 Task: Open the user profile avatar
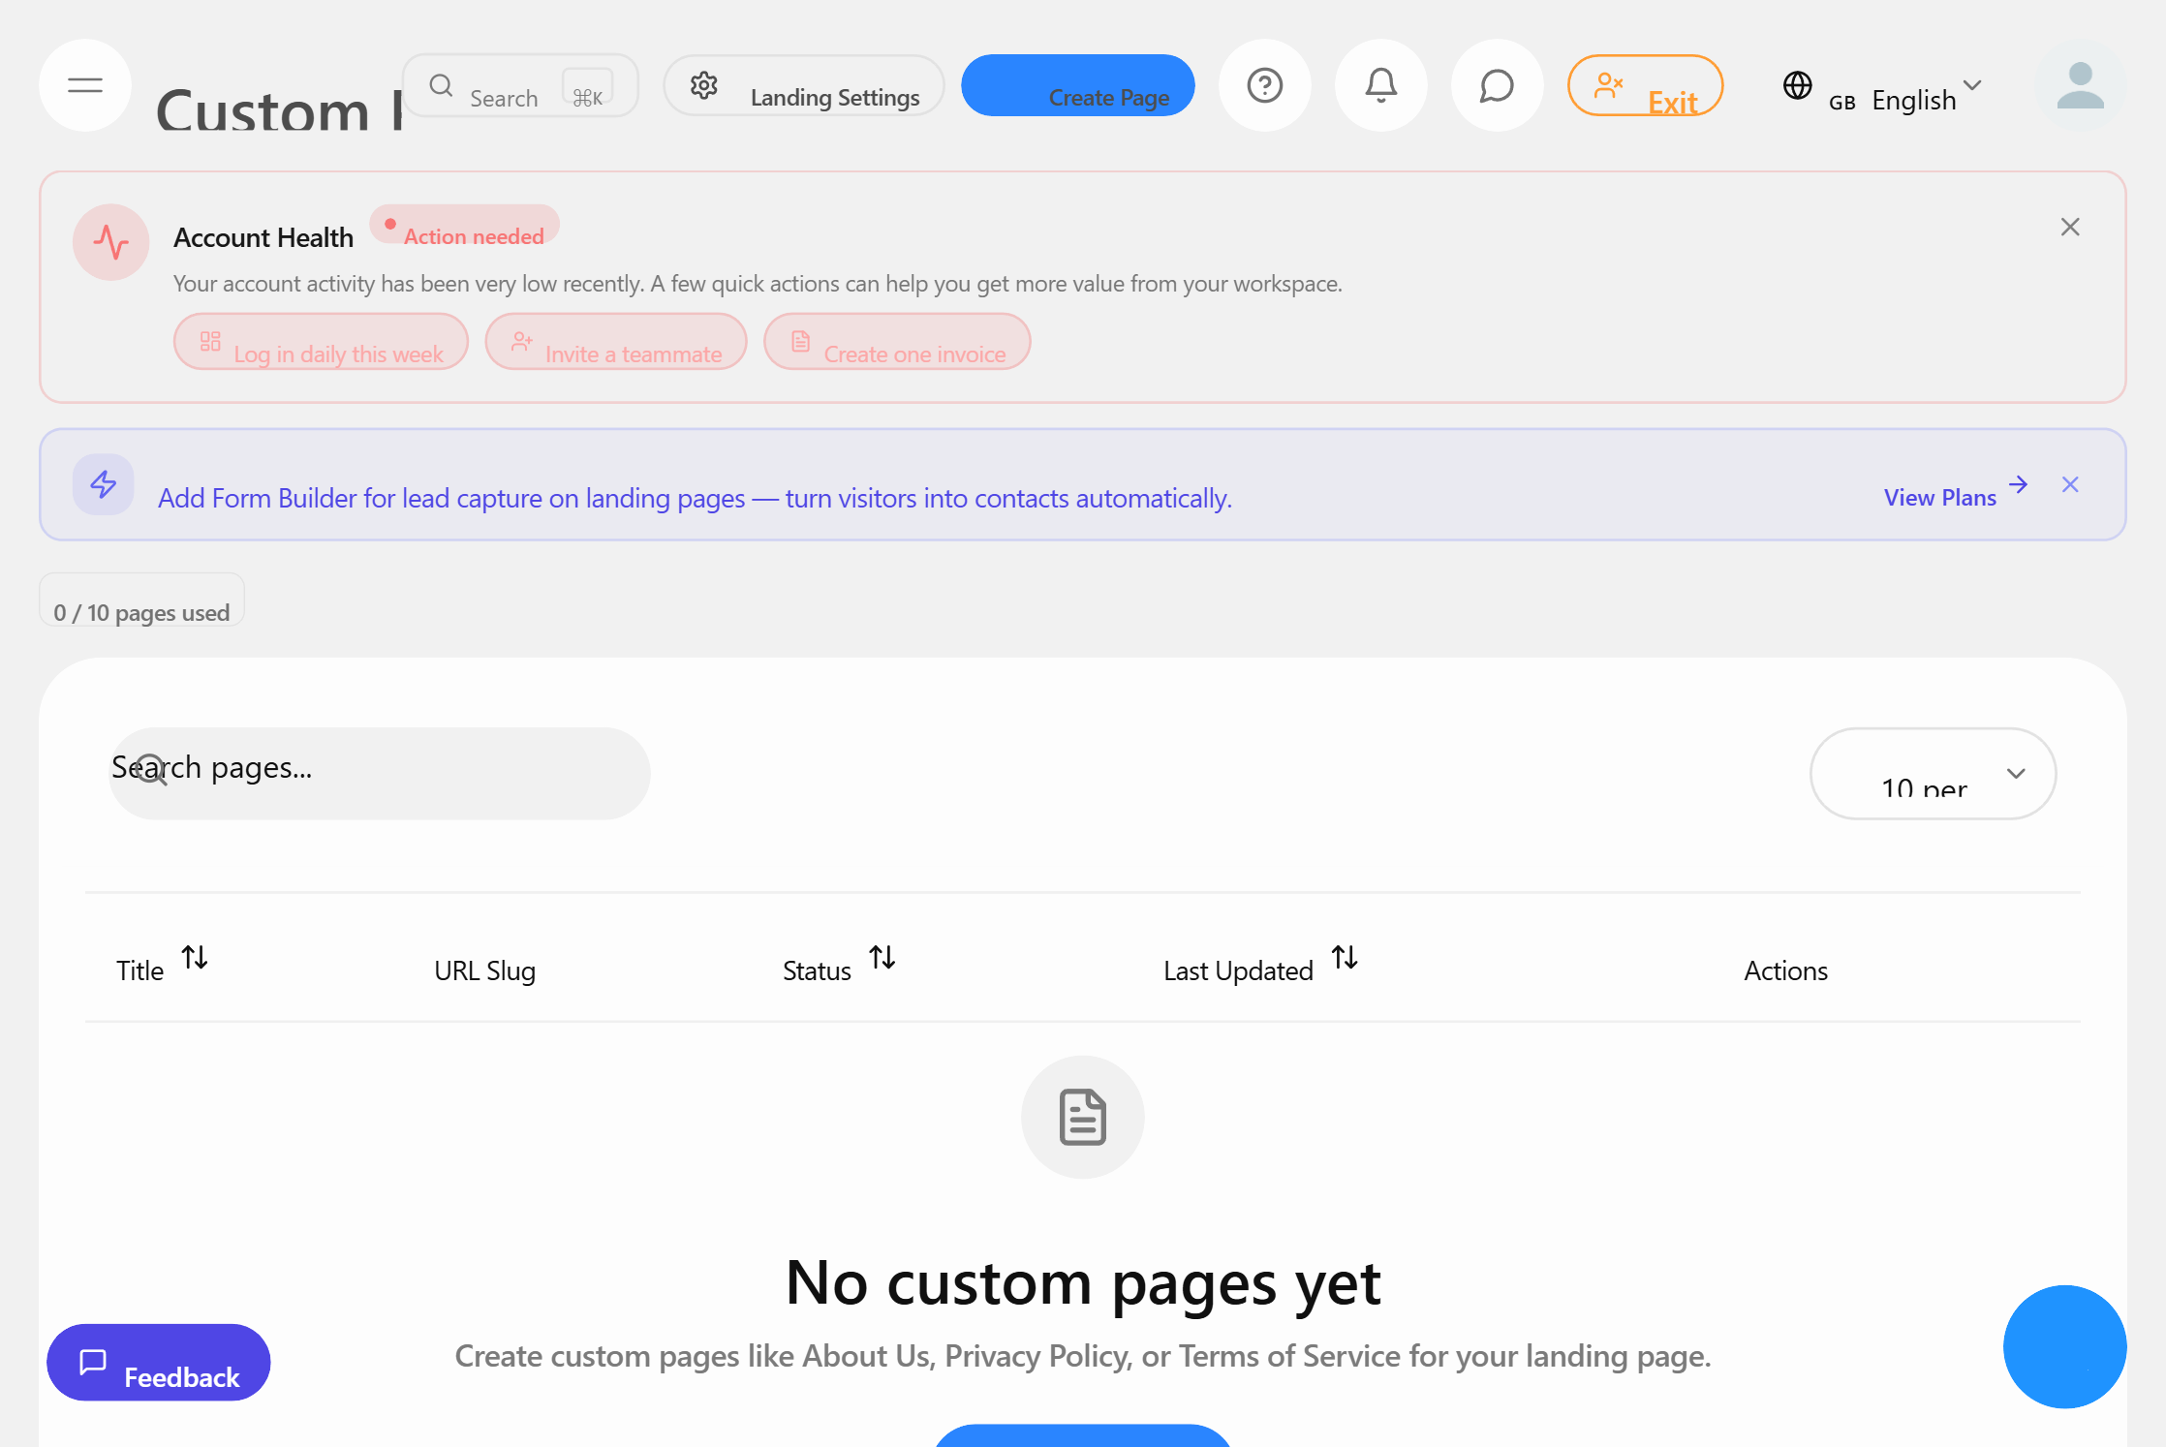[x=2080, y=87]
